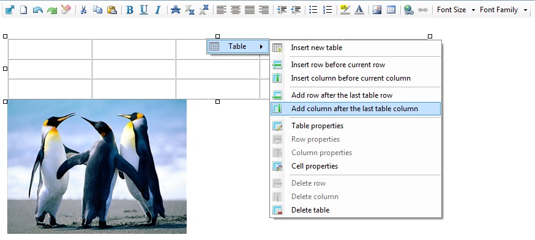Decrease indent of the paragraph
Screen dimensions: 535x240
pyautogui.click(x=296, y=10)
